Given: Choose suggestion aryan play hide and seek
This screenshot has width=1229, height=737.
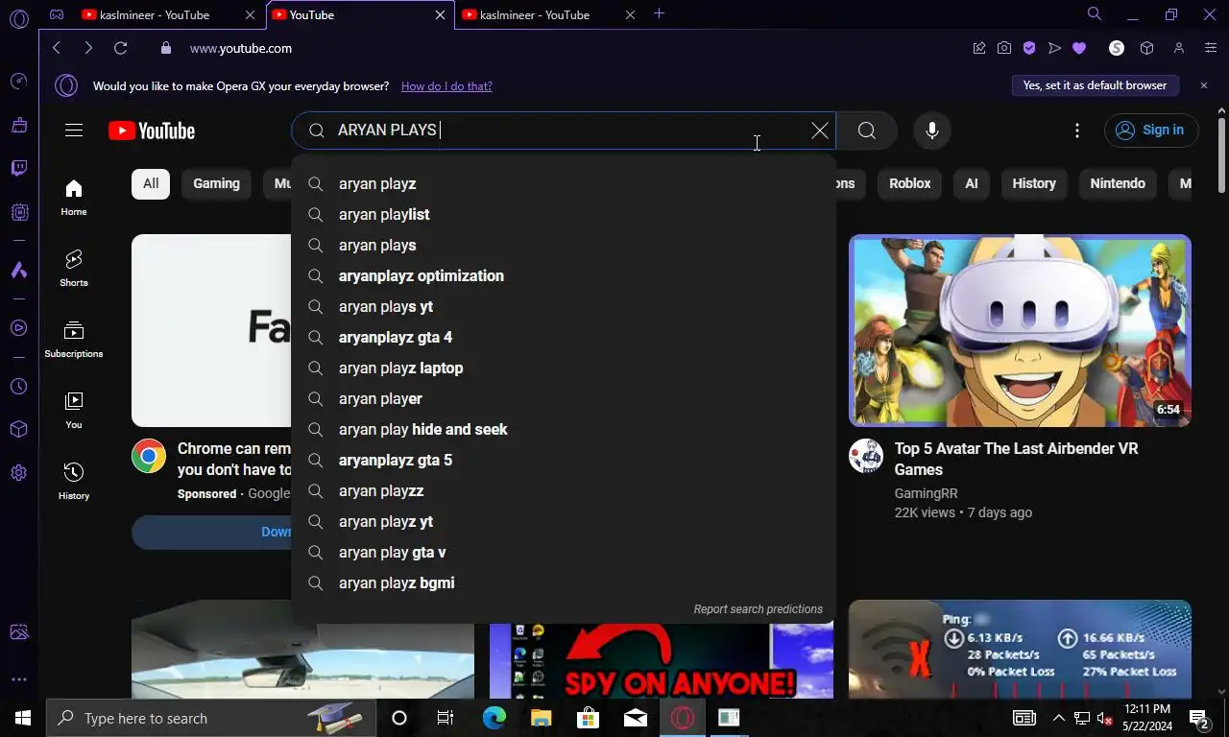Looking at the screenshot, I should tap(564, 429).
